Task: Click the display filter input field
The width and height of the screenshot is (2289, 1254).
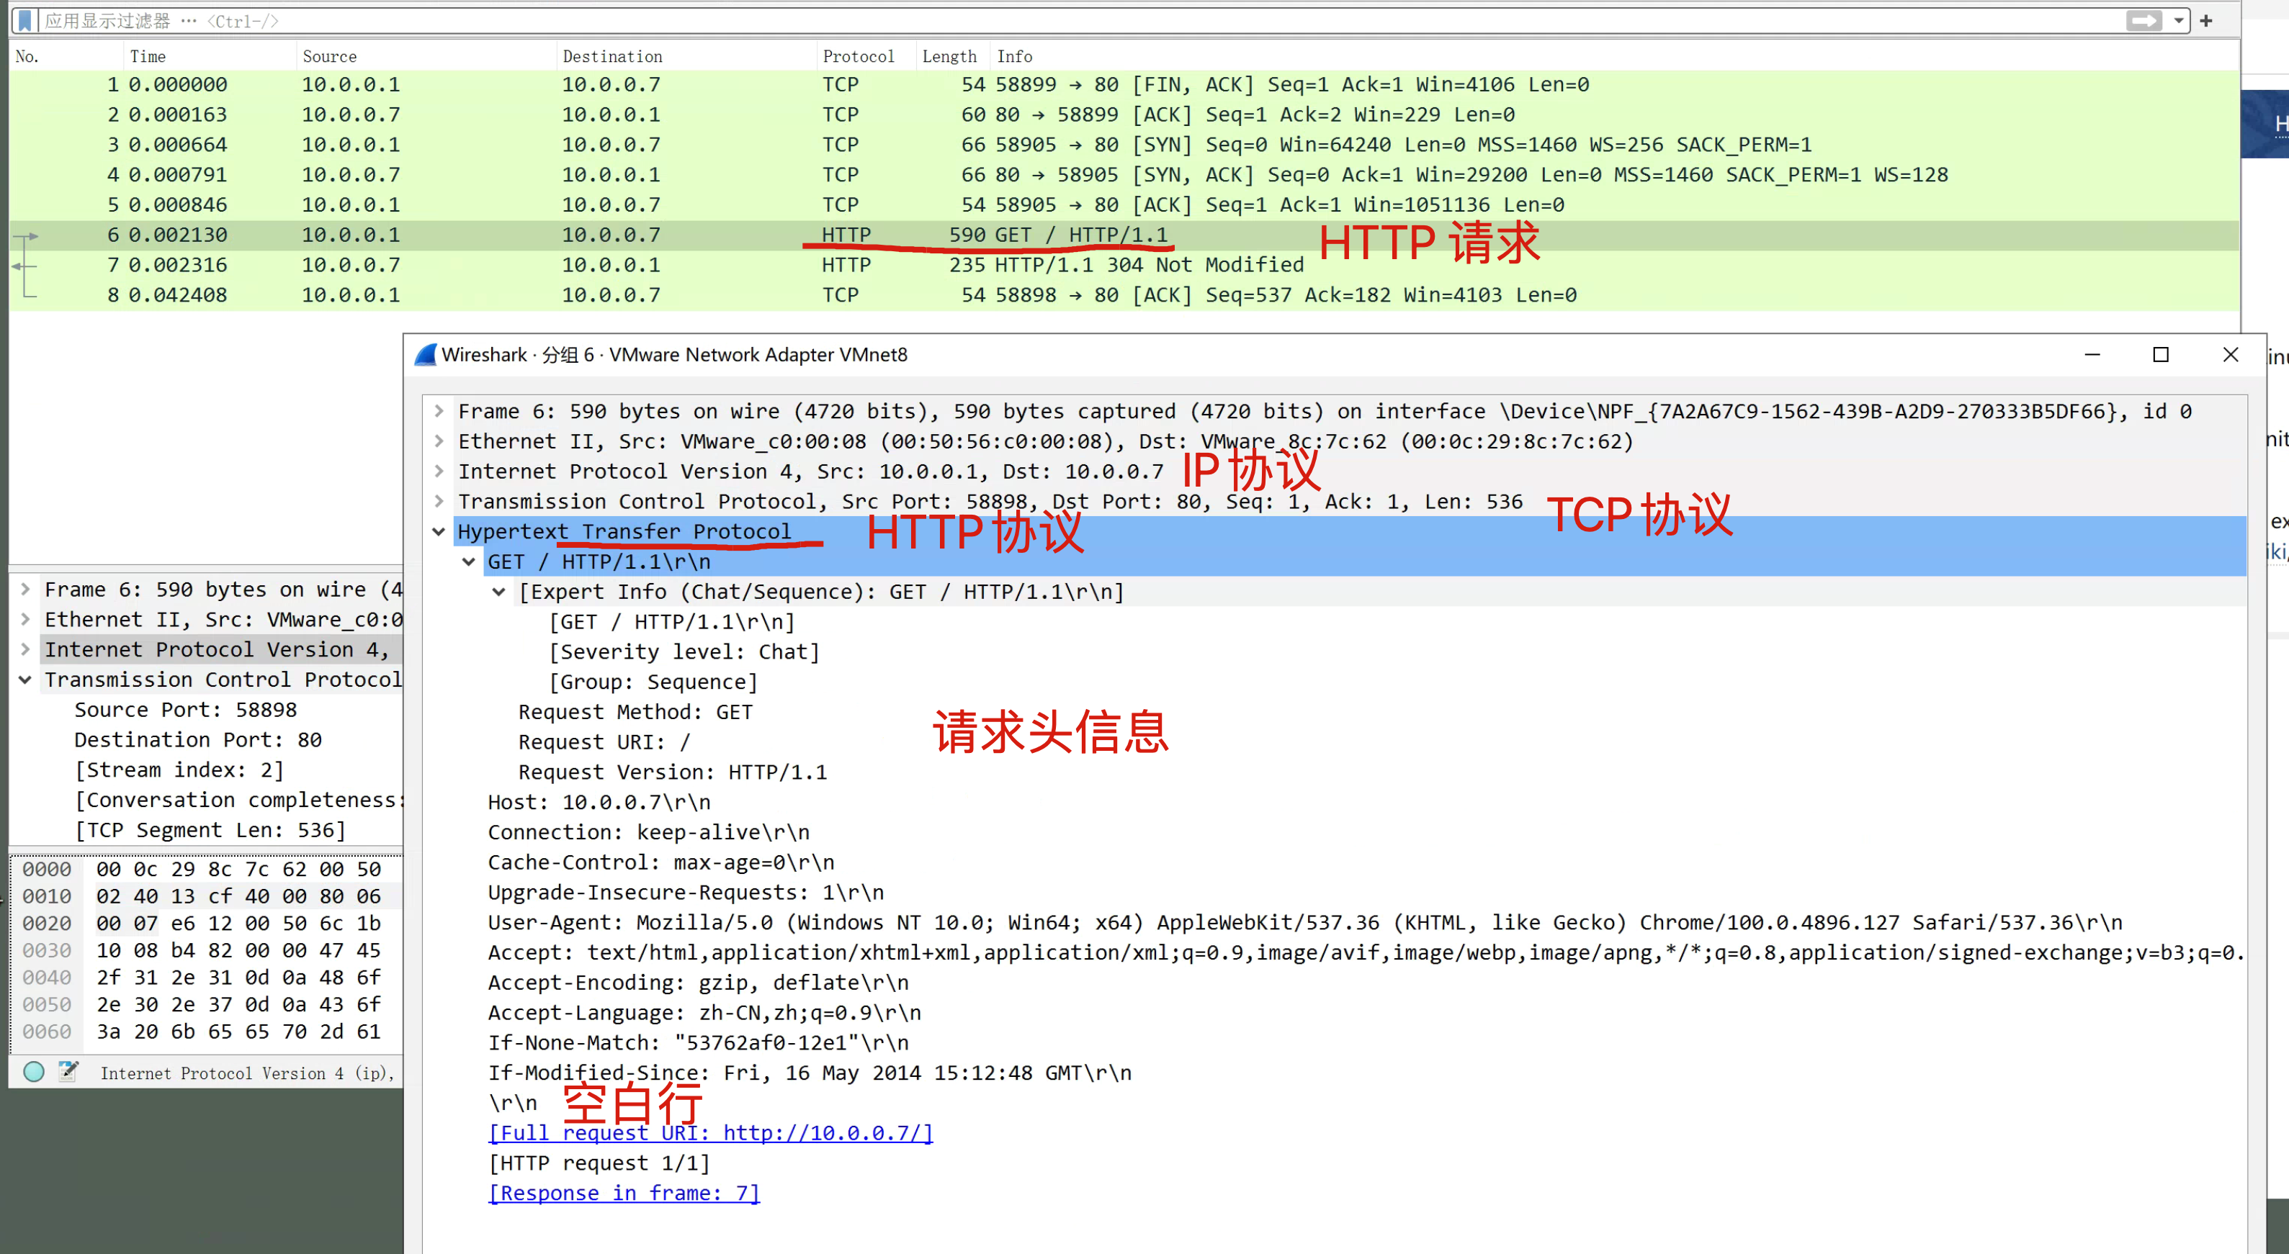Action: click(1066, 20)
